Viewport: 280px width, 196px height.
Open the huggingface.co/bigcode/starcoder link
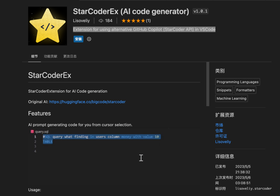tap(87, 102)
